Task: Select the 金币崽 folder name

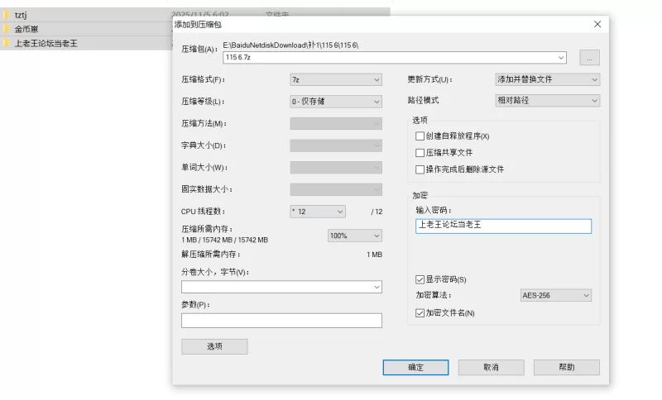Action: [26, 29]
